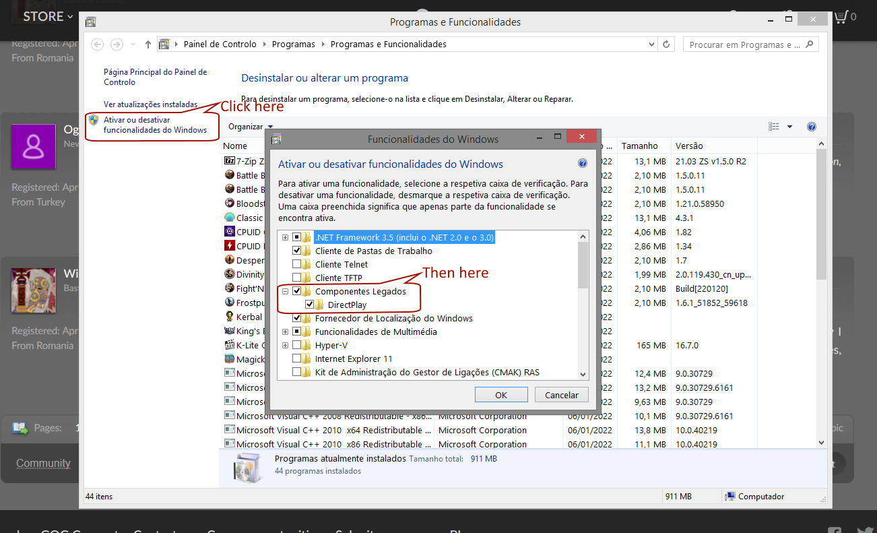The image size is (877, 533).
Task: Open the STORE dropdown on the website
Action: (x=48, y=16)
